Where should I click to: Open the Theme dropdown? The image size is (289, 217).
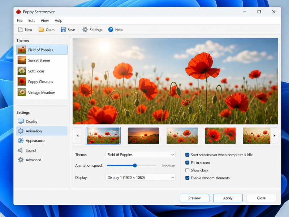coord(141,155)
